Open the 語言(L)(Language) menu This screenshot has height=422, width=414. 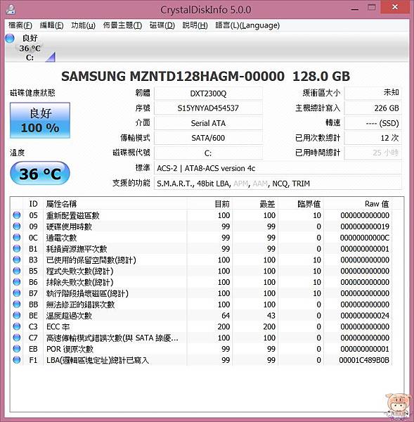click(247, 25)
